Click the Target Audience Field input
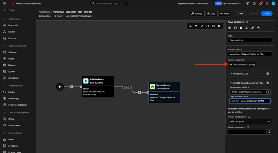Image resolution: width=278 pixels, height=153 pixels. (250, 101)
